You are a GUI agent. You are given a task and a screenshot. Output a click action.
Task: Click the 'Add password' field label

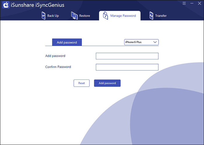55,56
